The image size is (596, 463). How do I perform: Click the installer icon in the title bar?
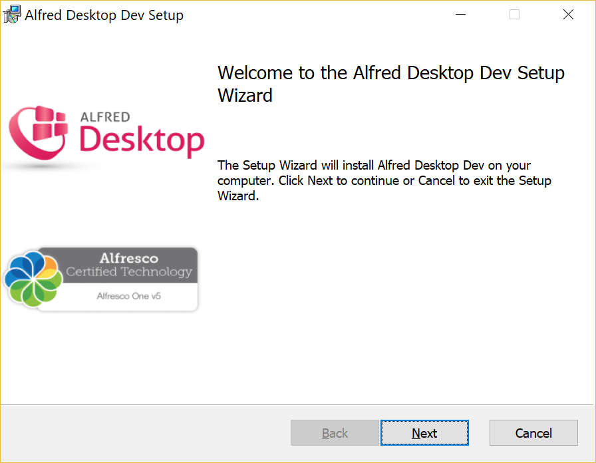click(13, 15)
